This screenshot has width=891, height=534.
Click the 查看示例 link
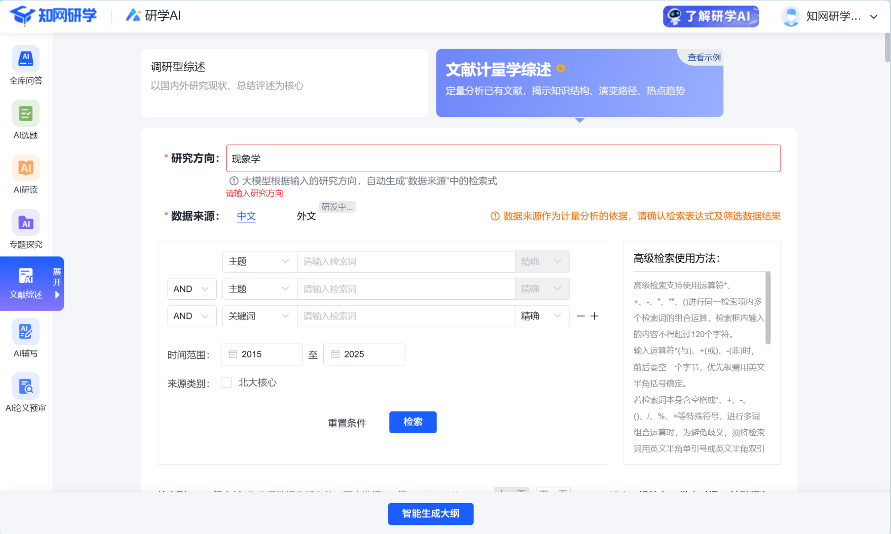703,57
